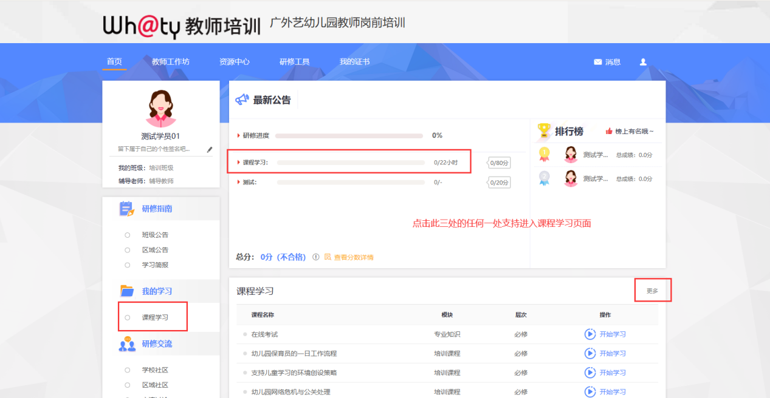Open the 资源中心 menu item
Screen dimensions: 770x398
pyautogui.click(x=235, y=61)
